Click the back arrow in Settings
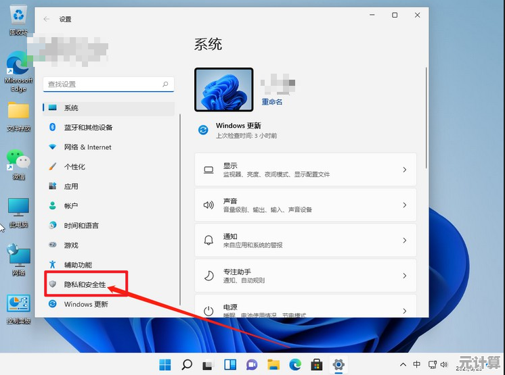The image size is (505, 375). click(46, 20)
